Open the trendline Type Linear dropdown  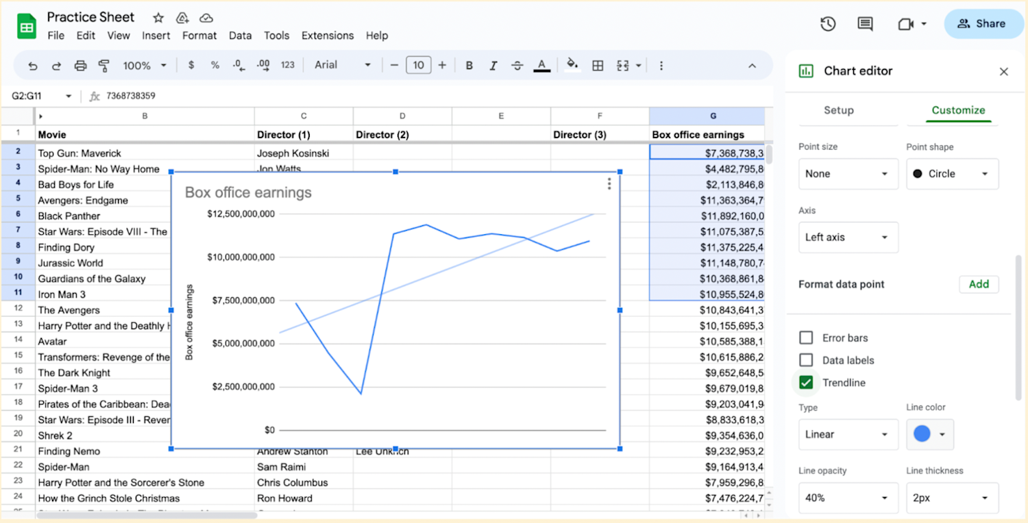pos(848,435)
